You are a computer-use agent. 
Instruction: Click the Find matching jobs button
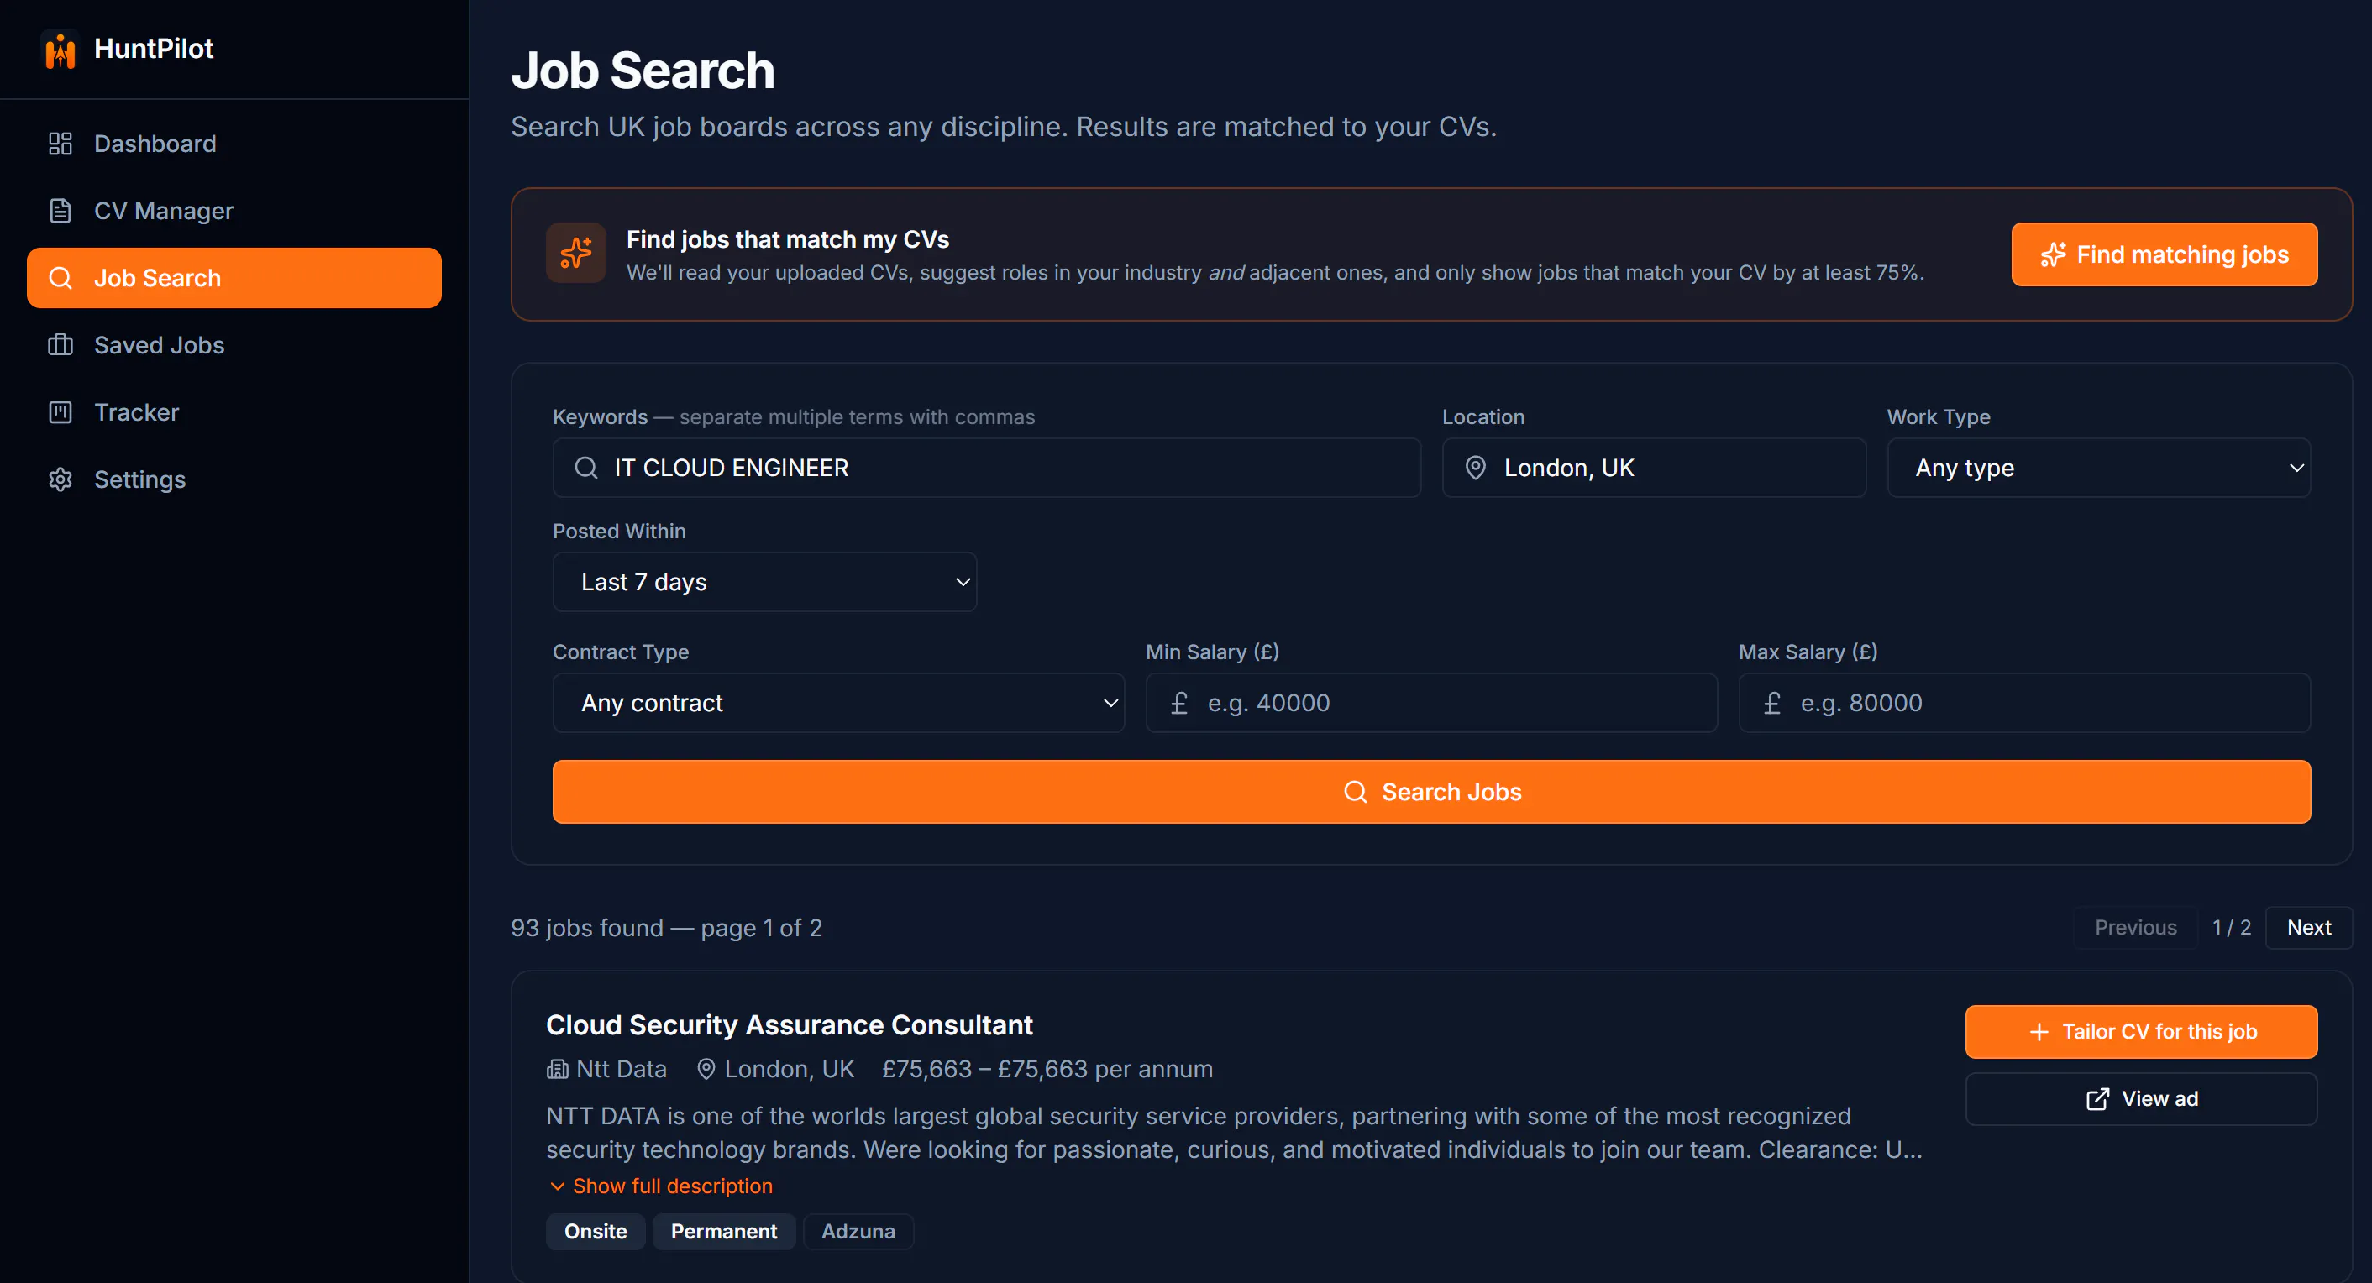tap(2164, 254)
